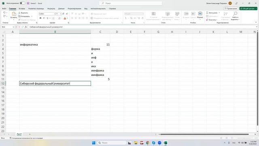Toggle underline Ч formatting
The image size is (259, 146).
pos(47,18)
